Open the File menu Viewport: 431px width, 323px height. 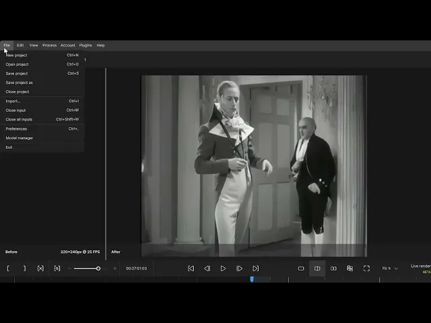pyautogui.click(x=7, y=45)
